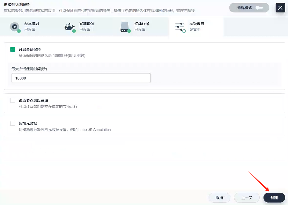Viewport: 288px width, 205px height.
Task: Click the 最大会话保持时间(秒) field label
Action: pos(29,69)
